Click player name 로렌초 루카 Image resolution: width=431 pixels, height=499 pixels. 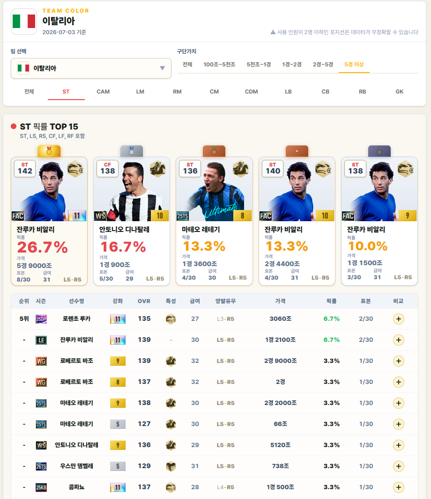76,318
